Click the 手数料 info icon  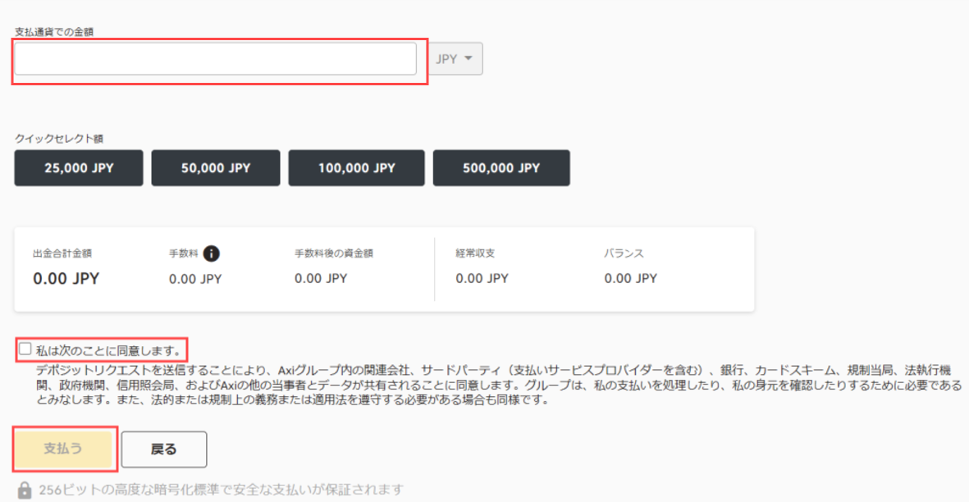pos(211,253)
